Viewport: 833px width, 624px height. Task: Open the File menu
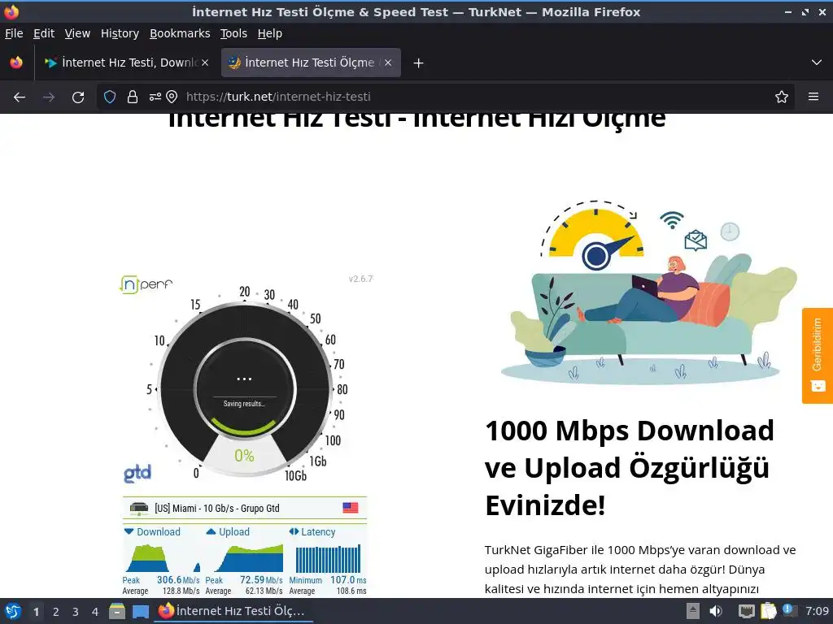pyautogui.click(x=14, y=33)
